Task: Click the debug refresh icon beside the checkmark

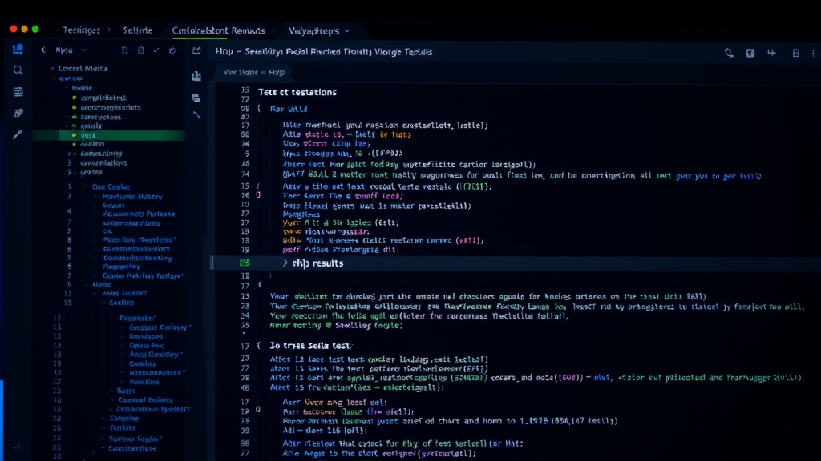Action: coord(172,50)
